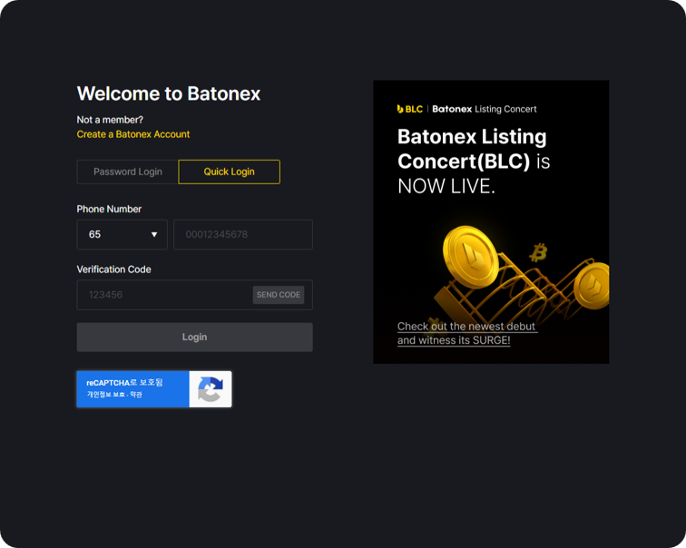The image size is (686, 548).
Task: Open the Check out the newest debut link
Action: (x=466, y=333)
